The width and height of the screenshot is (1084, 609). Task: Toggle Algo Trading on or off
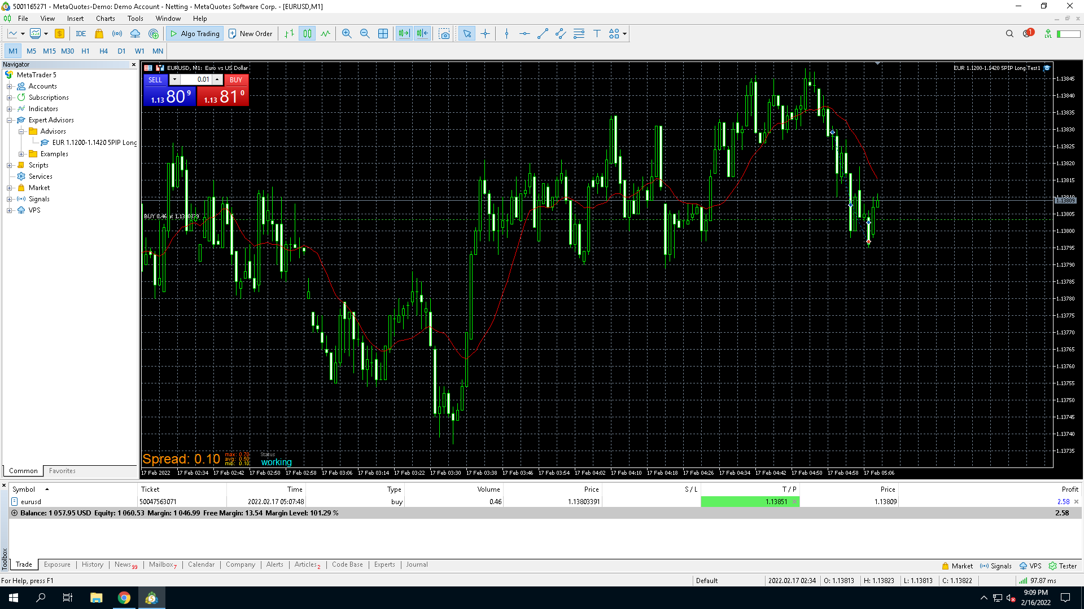[195, 34]
